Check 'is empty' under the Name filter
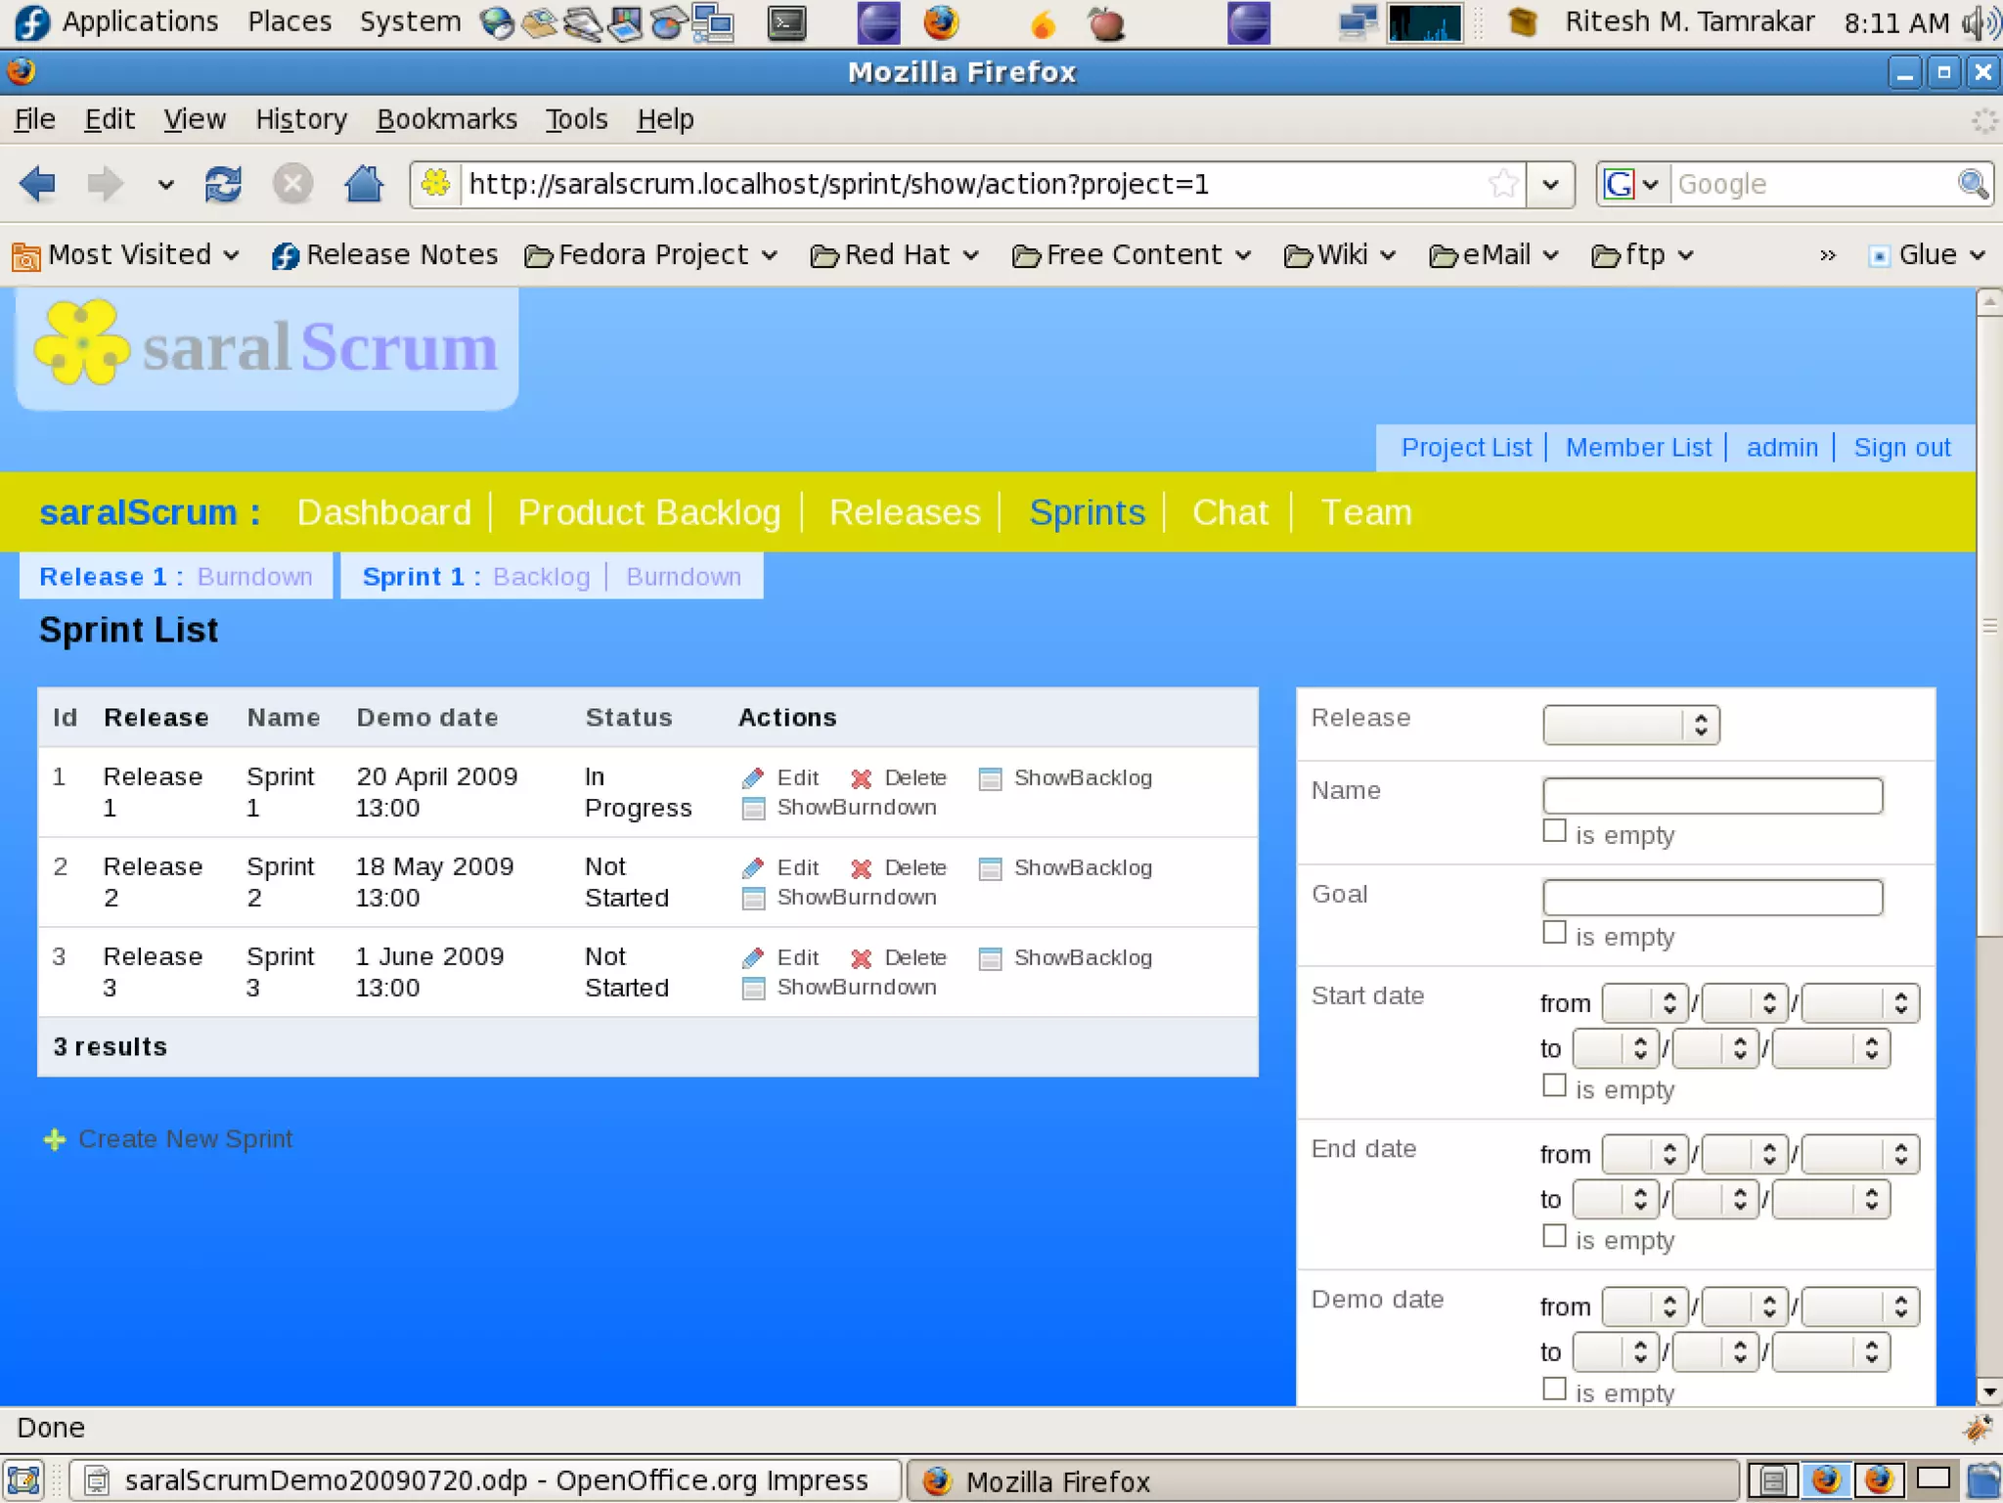Image resolution: width=2003 pixels, height=1503 pixels. pos(1553,831)
